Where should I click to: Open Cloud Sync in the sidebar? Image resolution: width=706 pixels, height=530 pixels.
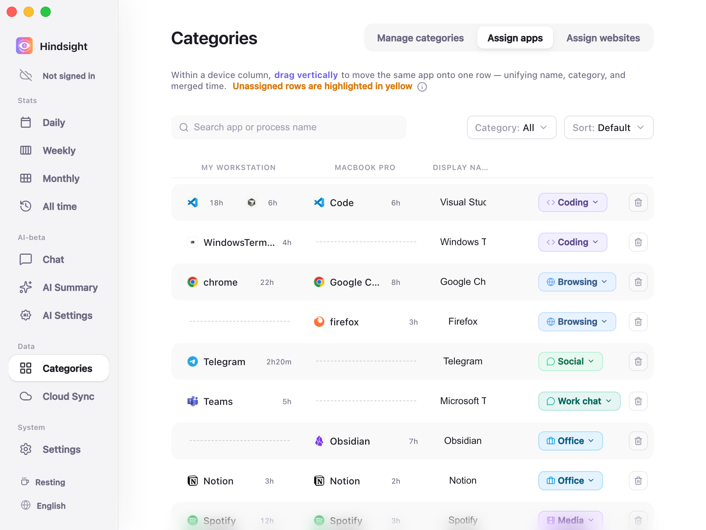pos(59,396)
